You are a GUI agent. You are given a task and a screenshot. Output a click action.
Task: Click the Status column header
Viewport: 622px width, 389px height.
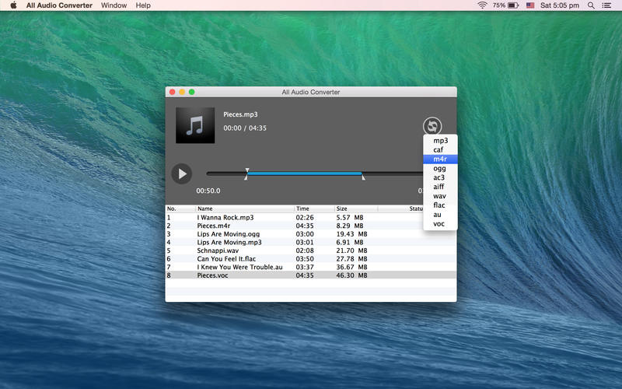416,209
